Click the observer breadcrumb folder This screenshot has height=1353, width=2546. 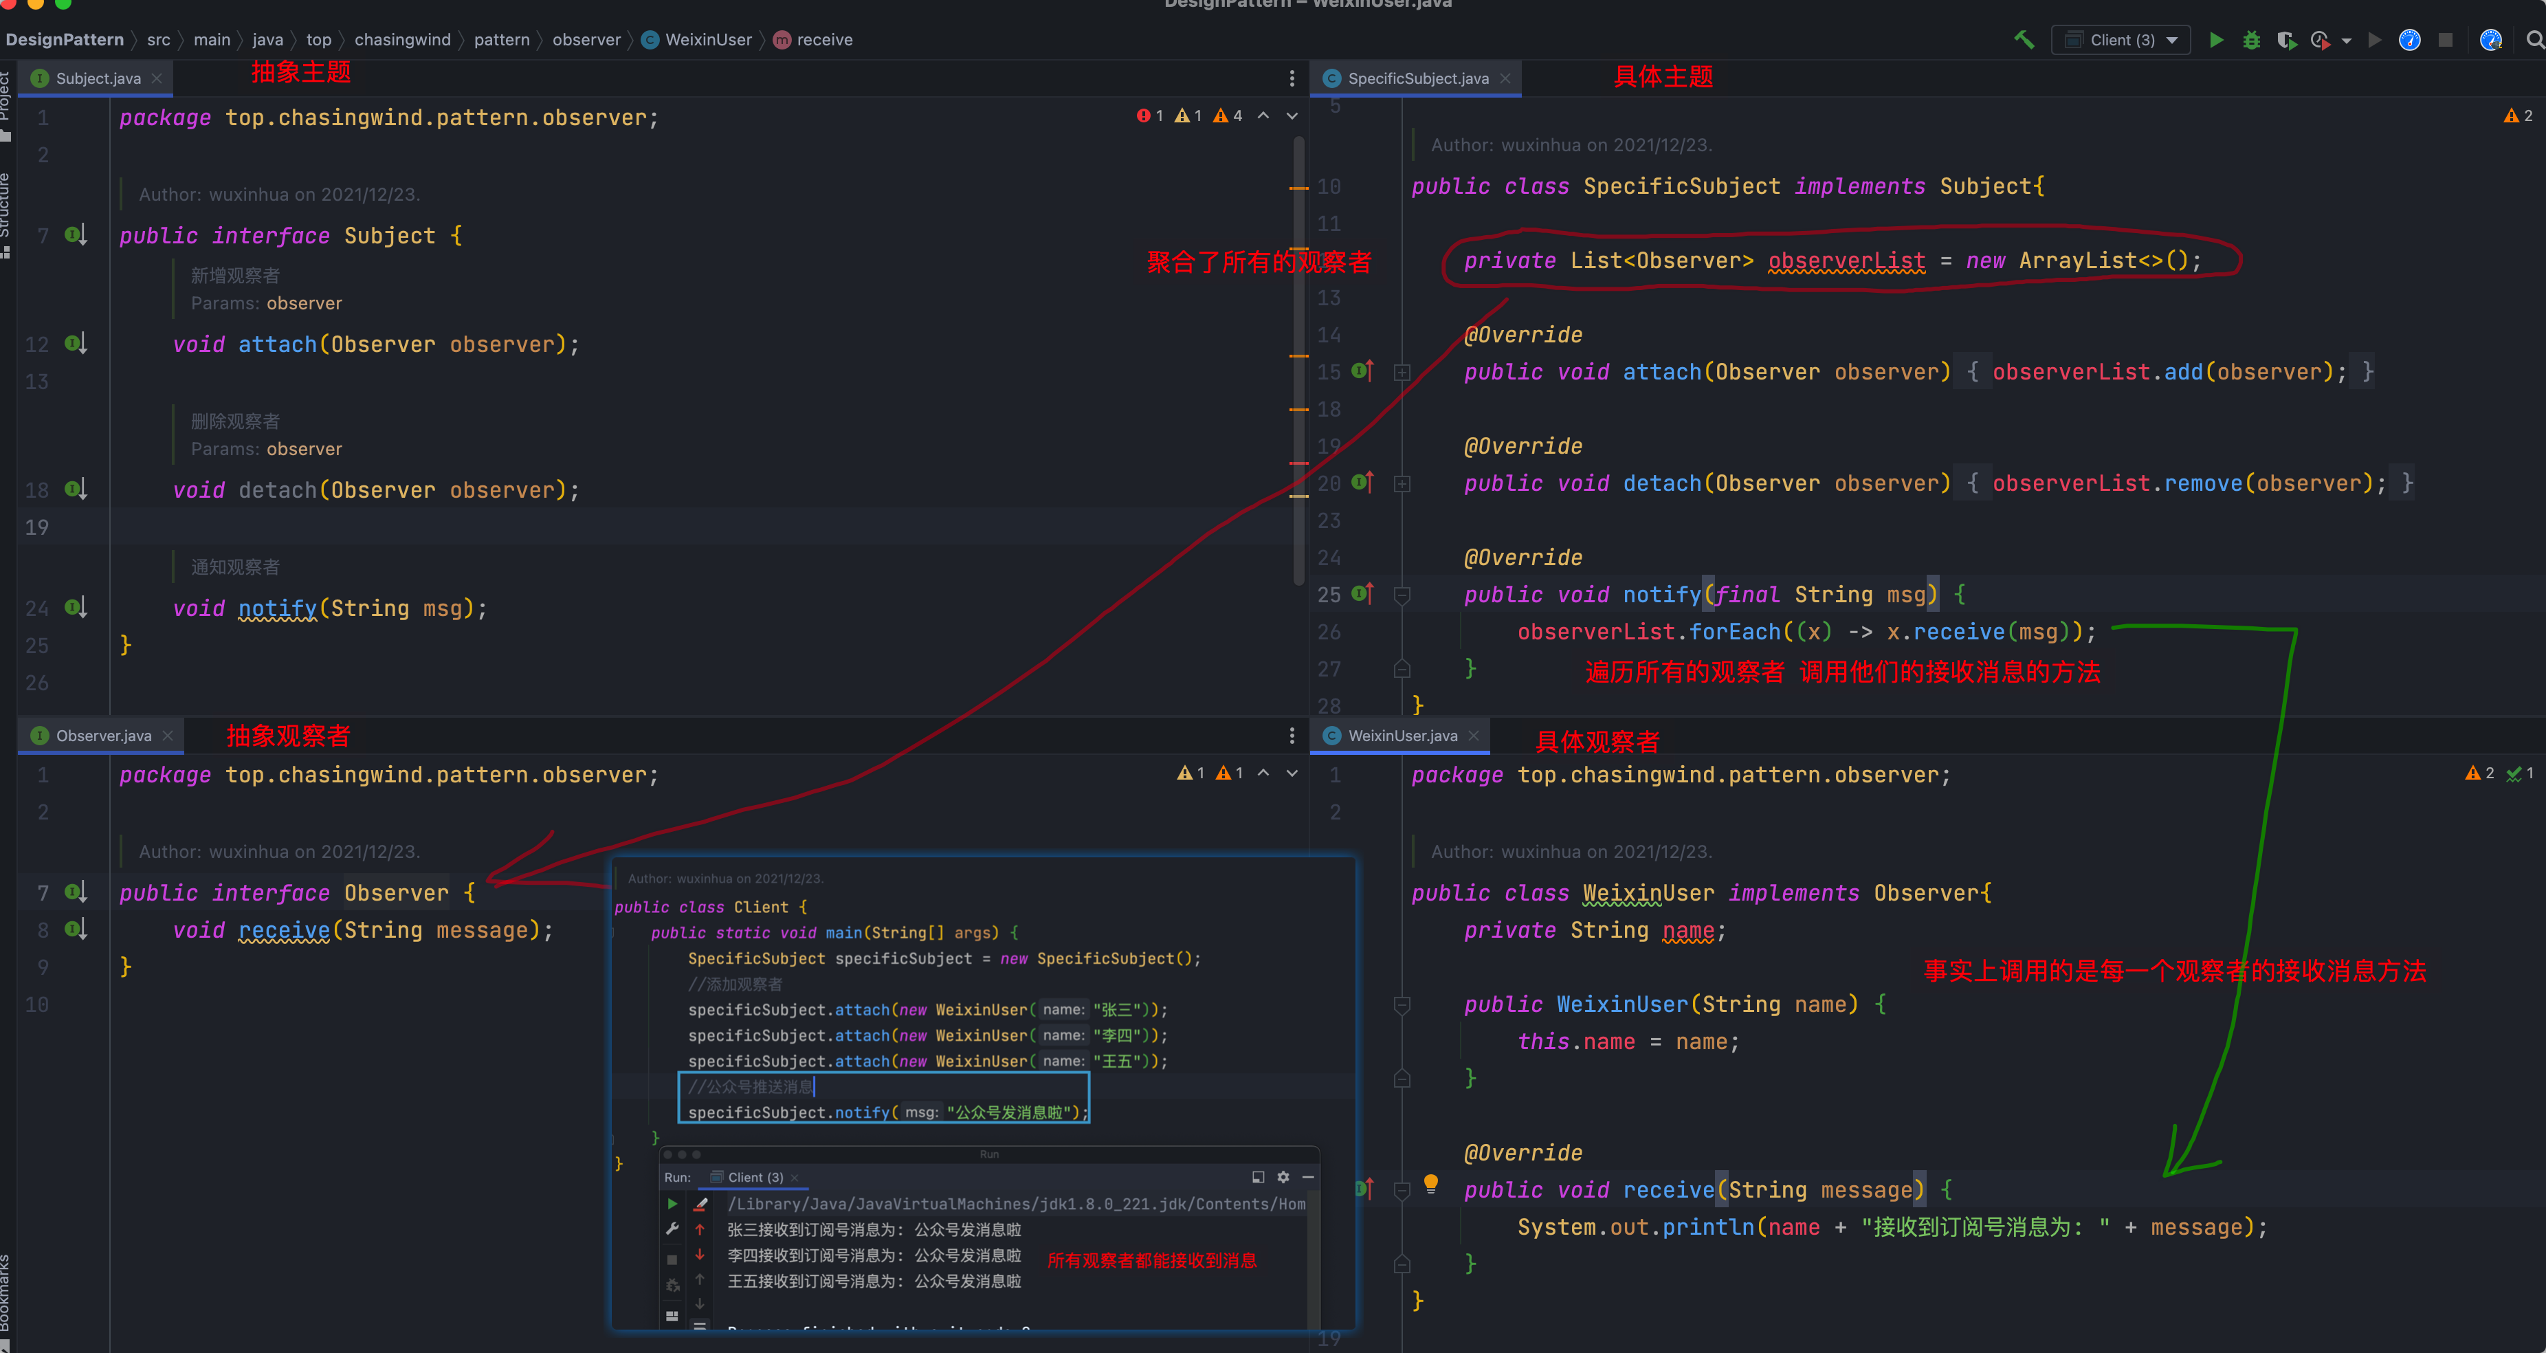[x=586, y=40]
